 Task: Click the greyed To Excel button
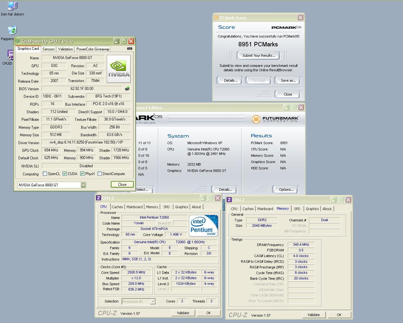click(259, 80)
